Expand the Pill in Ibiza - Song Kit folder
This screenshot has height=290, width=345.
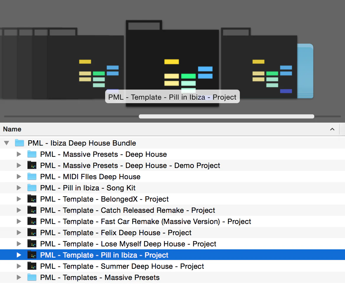coord(19,188)
